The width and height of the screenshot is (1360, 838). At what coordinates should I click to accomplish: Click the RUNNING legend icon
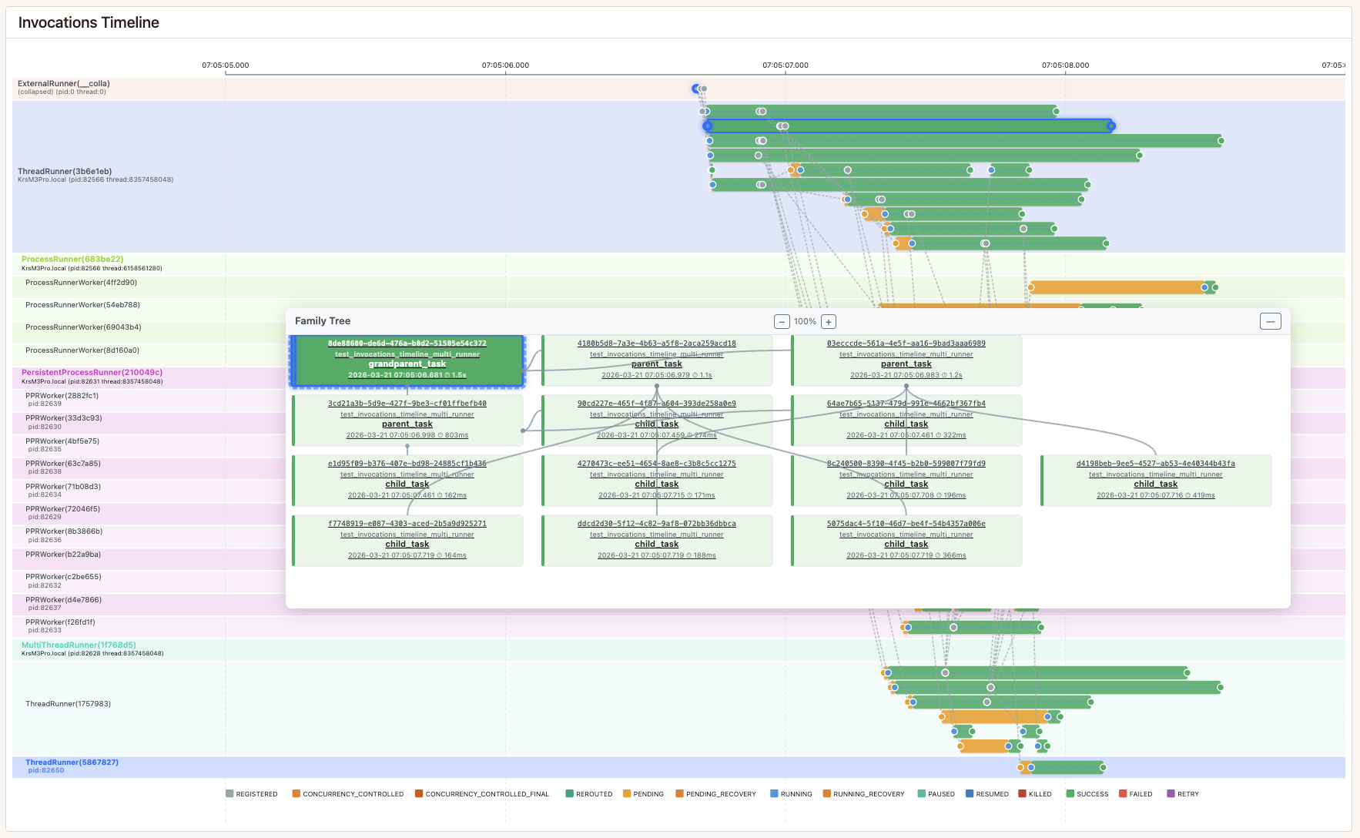773,793
